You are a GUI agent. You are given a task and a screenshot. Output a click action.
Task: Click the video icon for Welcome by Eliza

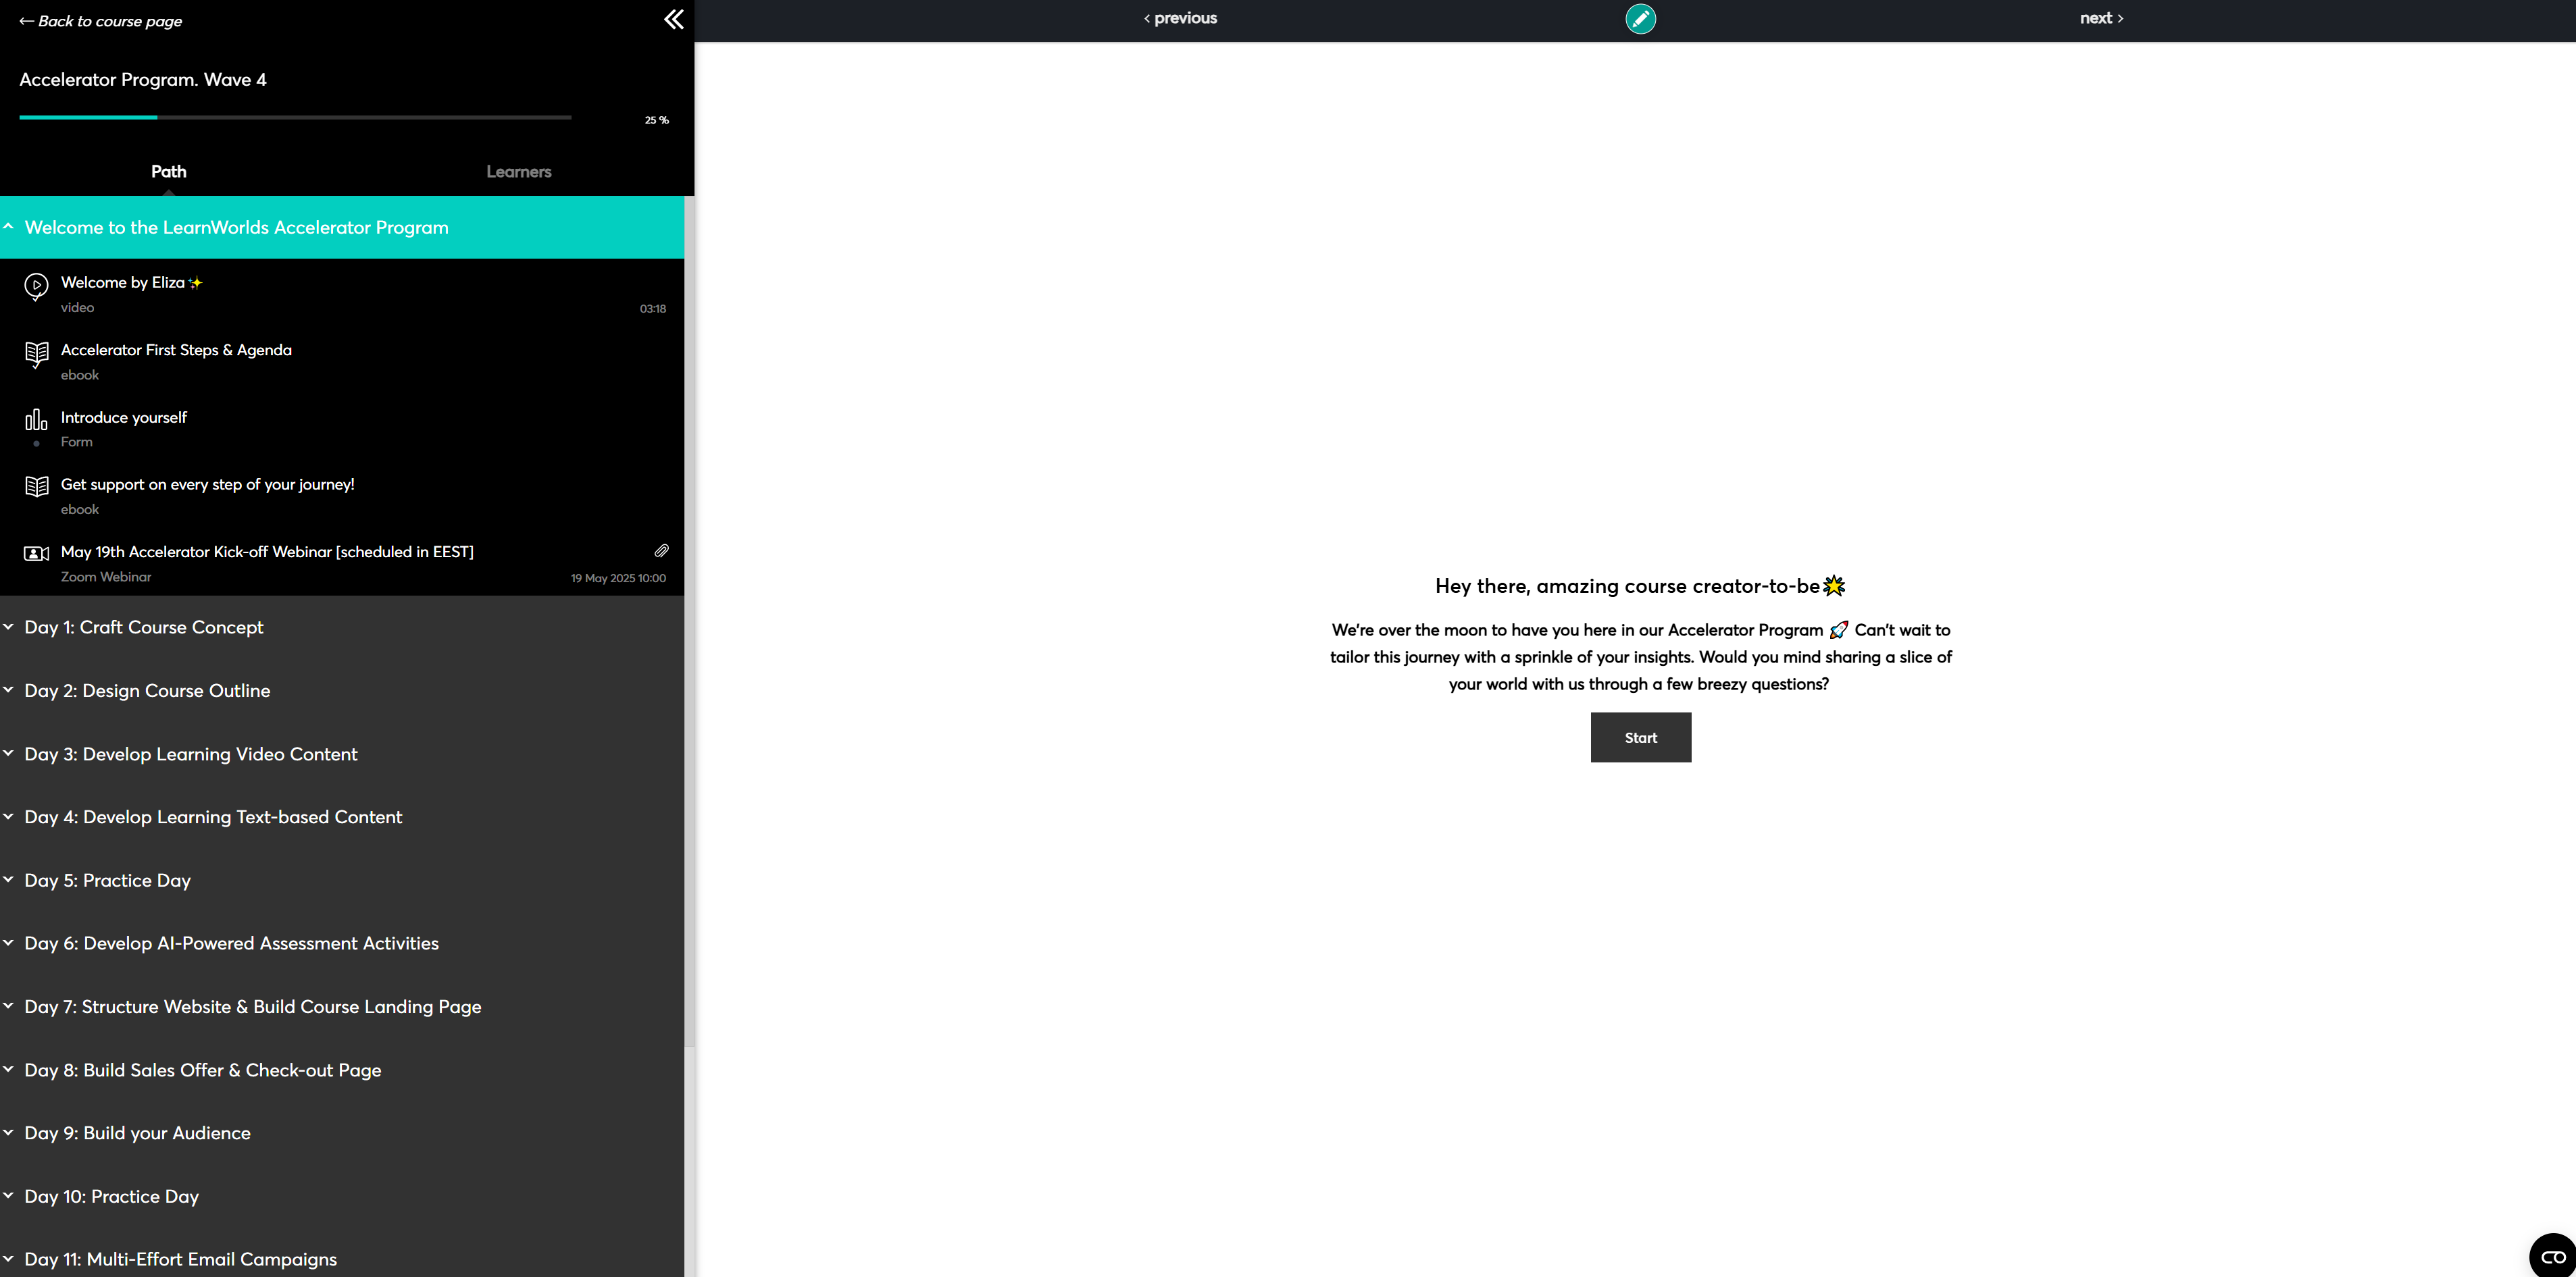[x=36, y=286]
